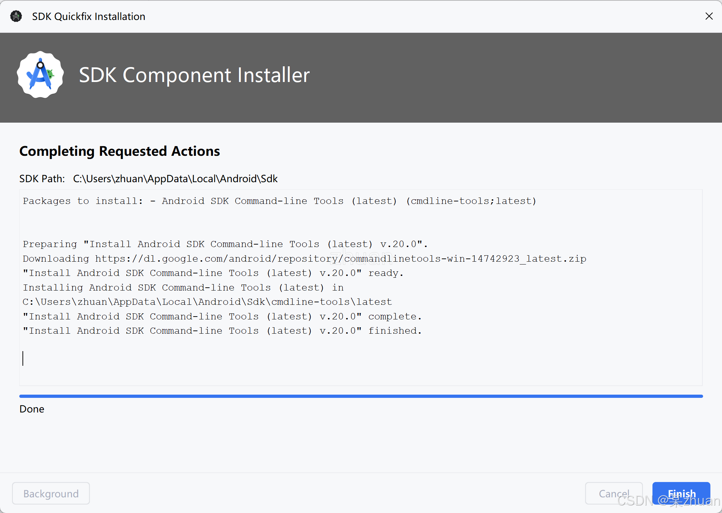The width and height of the screenshot is (722, 513).
Task: Click the commandlinetools download URL line
Action: pyautogui.click(x=304, y=259)
